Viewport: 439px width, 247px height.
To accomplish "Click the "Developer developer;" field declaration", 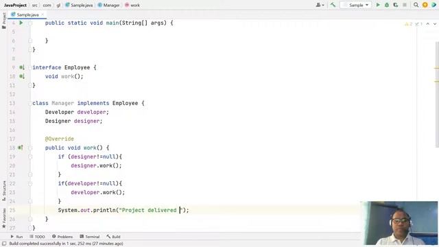I will [x=77, y=112].
